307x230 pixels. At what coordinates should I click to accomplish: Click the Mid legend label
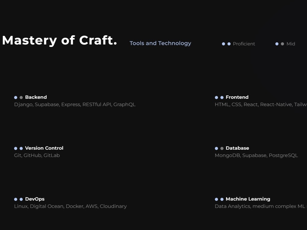point(291,44)
